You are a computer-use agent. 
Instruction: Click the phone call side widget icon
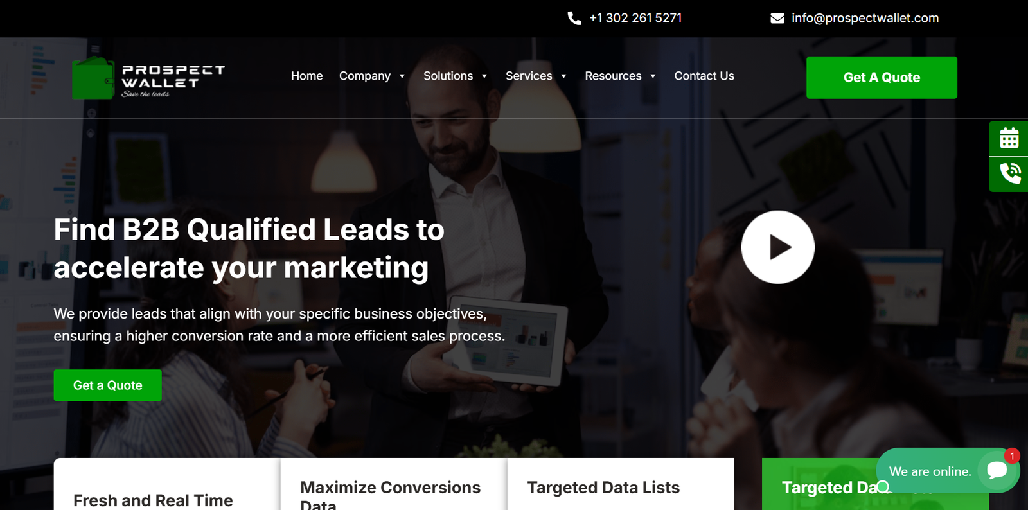coord(1010,173)
